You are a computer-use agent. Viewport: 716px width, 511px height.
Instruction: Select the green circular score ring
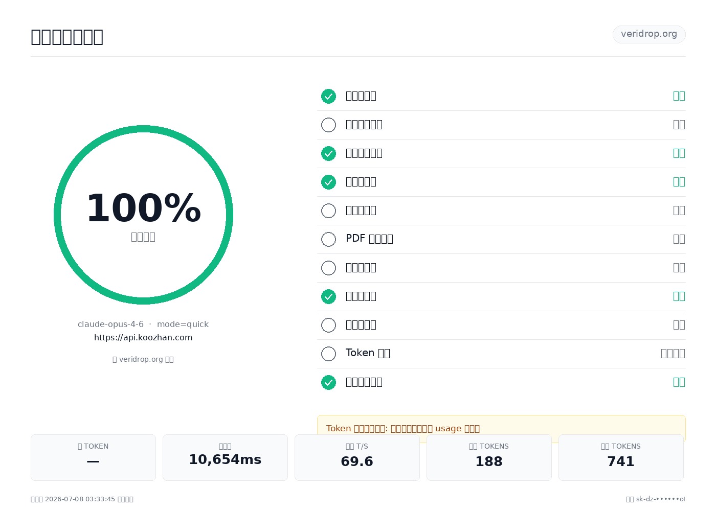(x=143, y=215)
